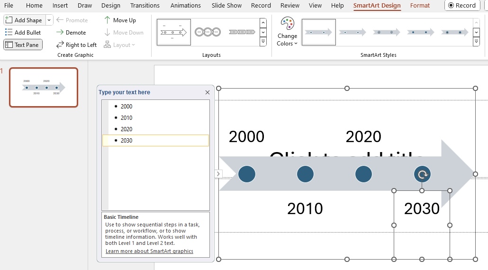Expand the Layouts gallery More arrow
This screenshot has height=270, width=488.
(x=263, y=41)
